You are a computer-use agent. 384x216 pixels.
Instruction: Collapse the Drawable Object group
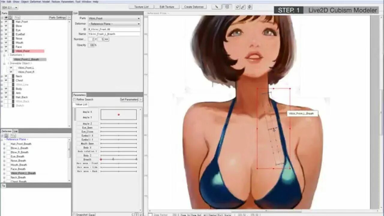click(x=4, y=64)
